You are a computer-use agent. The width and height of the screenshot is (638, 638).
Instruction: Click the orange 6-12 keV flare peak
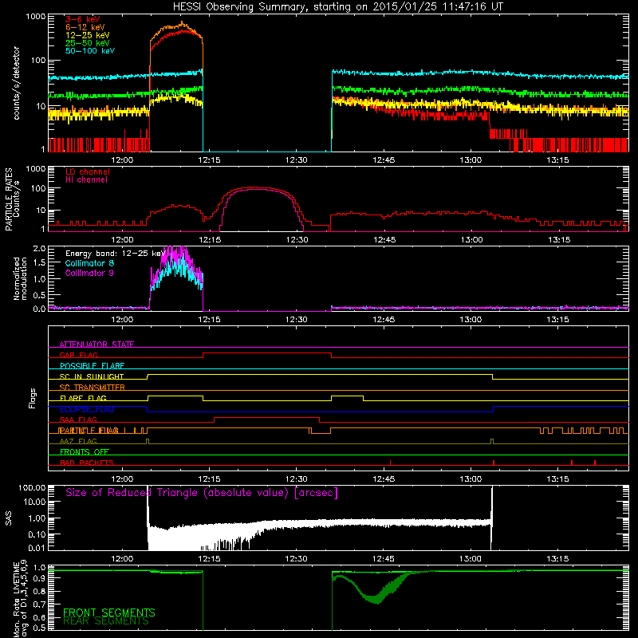pyautogui.click(x=182, y=23)
